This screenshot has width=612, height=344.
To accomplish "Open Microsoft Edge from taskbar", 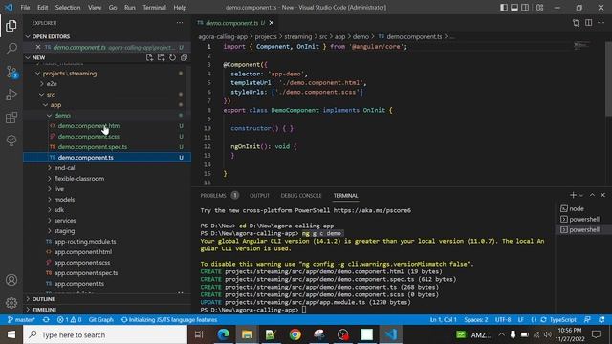I will 223,334.
